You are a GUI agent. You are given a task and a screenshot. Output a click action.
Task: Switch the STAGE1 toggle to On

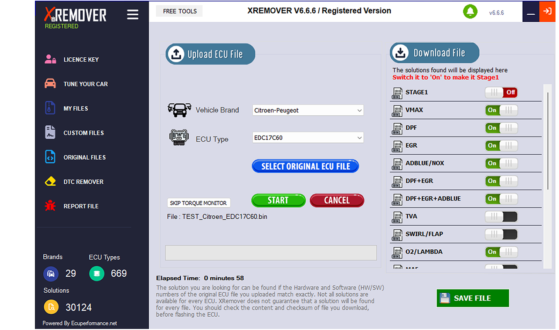[x=501, y=92]
